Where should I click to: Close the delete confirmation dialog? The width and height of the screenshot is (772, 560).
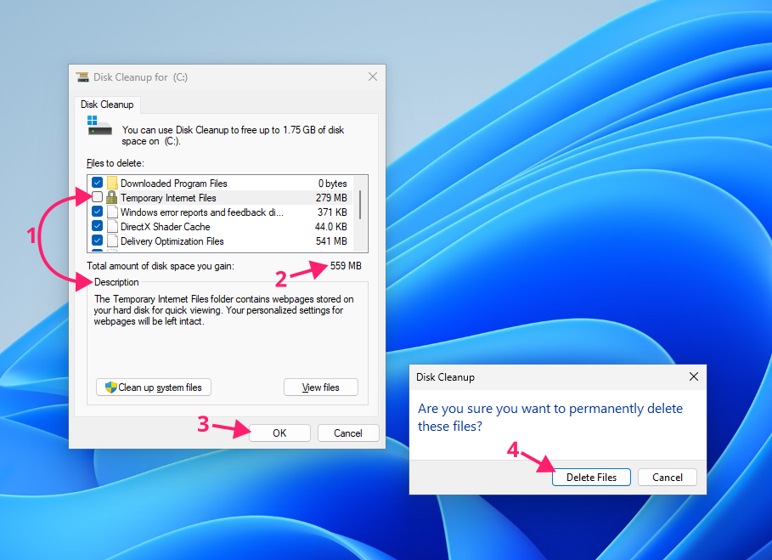pos(694,376)
